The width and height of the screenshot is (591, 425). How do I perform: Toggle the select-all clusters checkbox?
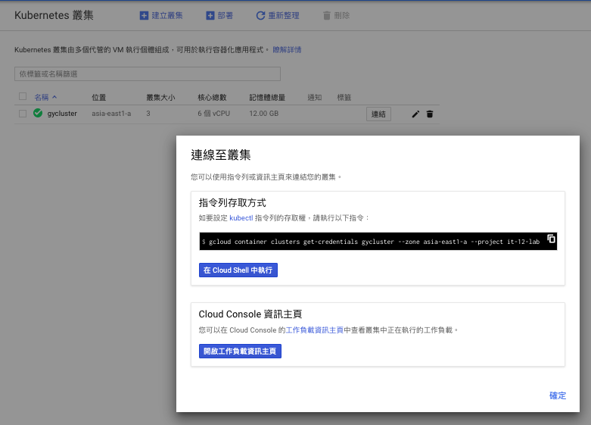23,96
